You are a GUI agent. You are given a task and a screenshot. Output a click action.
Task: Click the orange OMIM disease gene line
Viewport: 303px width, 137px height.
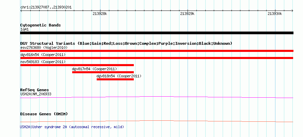pyautogui.click(x=157, y=121)
